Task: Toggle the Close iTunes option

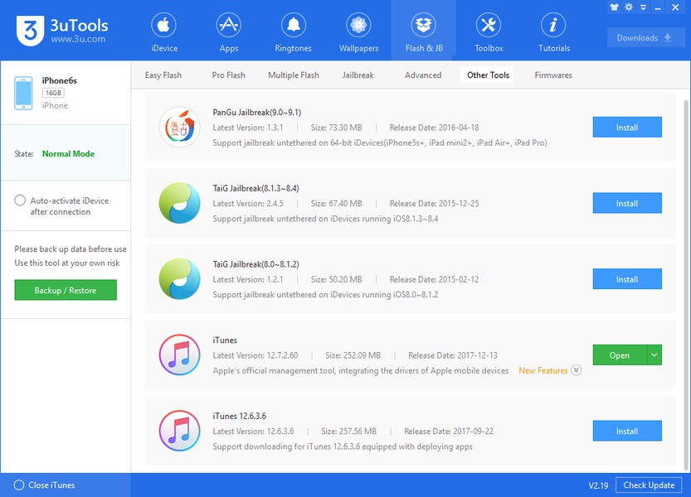Action: pyautogui.click(x=19, y=485)
